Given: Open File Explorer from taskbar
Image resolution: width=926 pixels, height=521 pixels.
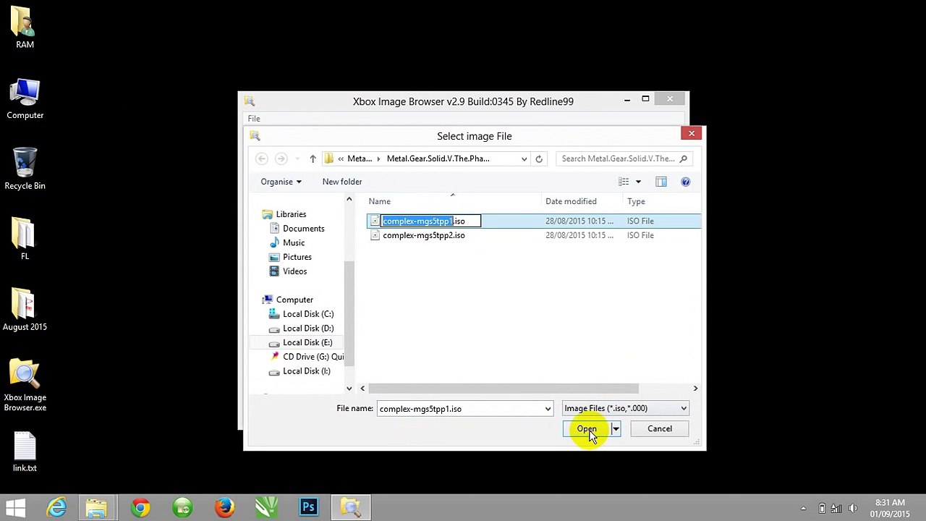Looking at the screenshot, I should 97,507.
